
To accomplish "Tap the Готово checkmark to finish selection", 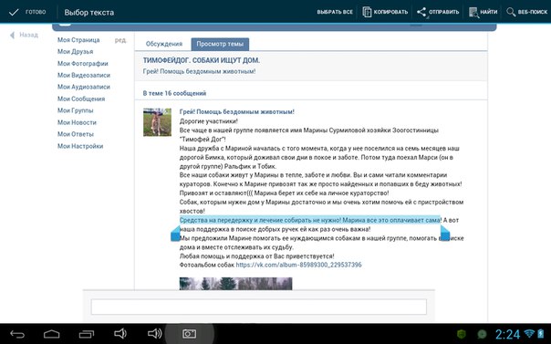I will click(x=14, y=12).
